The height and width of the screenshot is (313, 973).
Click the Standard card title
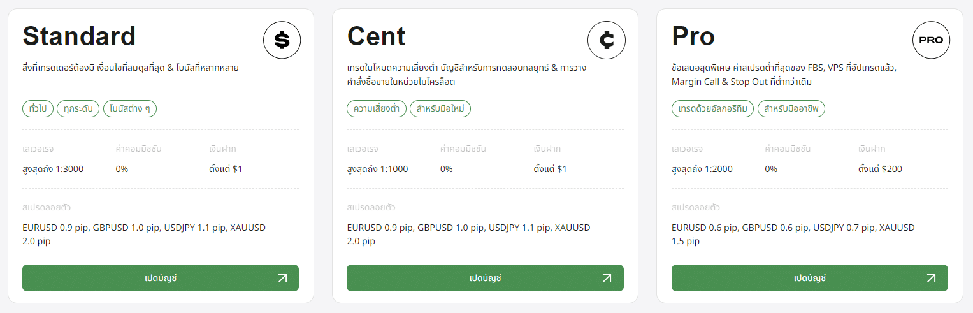pos(79,36)
